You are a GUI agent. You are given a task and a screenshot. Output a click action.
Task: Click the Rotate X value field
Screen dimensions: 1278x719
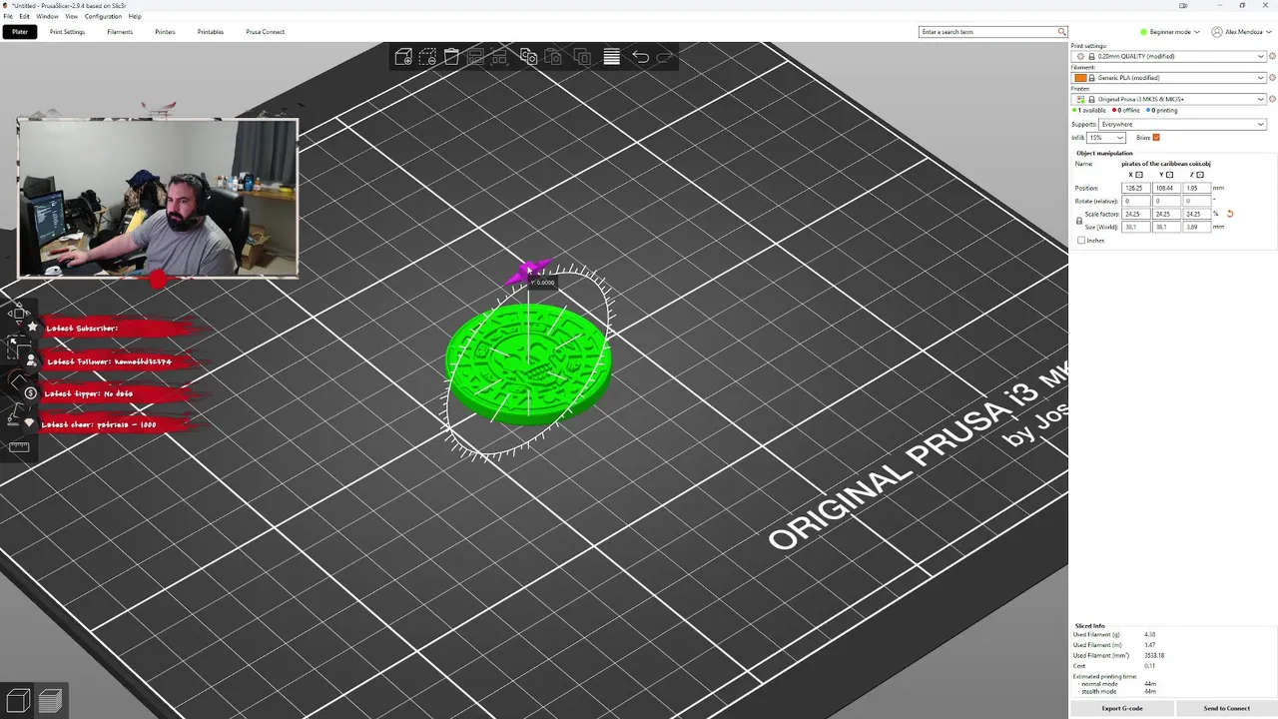[x=1136, y=201]
